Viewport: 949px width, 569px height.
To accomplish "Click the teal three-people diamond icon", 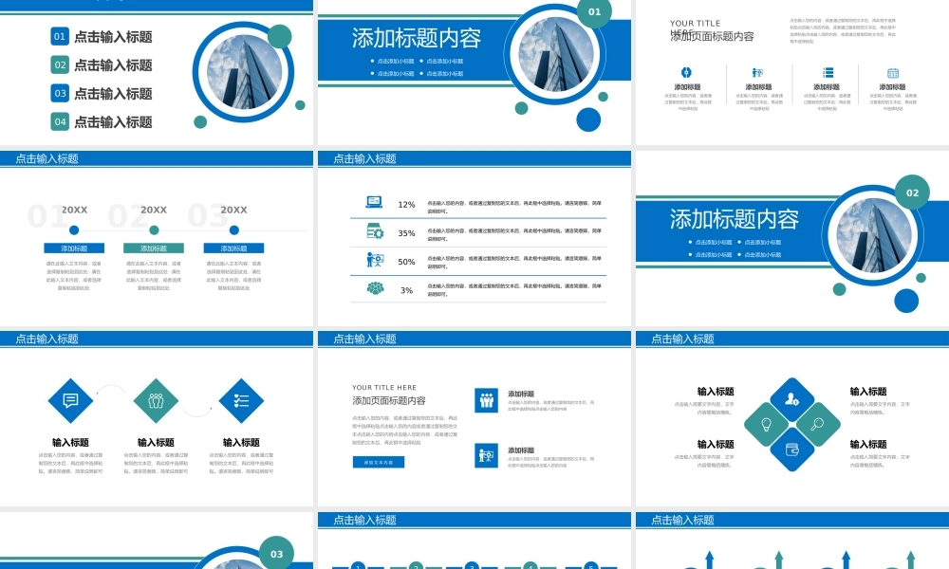I will (x=157, y=400).
